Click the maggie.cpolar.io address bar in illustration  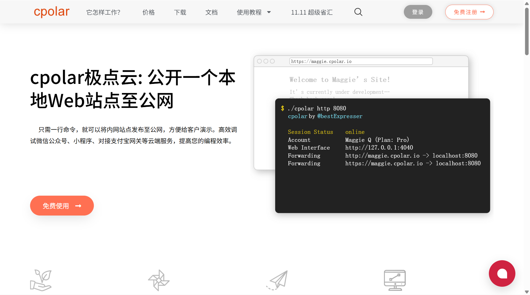pos(361,61)
